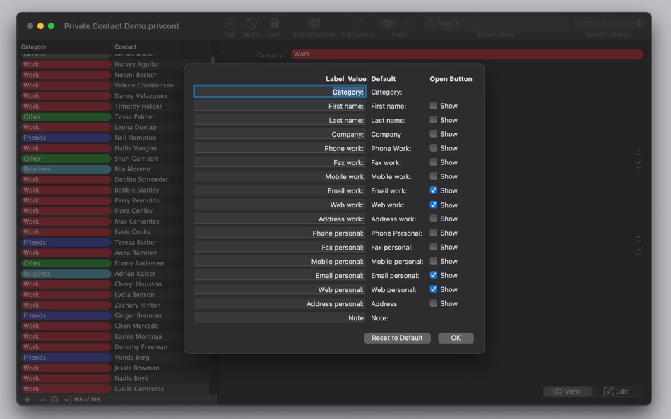
Task: Select contact Harvey Aguilar
Action: click(x=136, y=64)
